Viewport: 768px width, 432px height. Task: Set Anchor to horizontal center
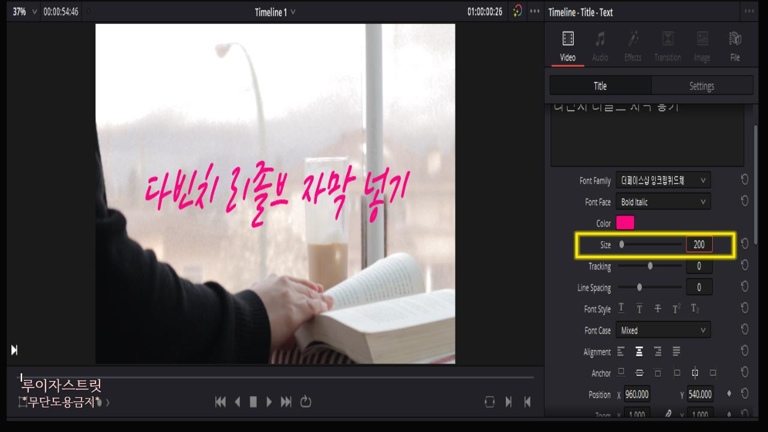(695, 373)
